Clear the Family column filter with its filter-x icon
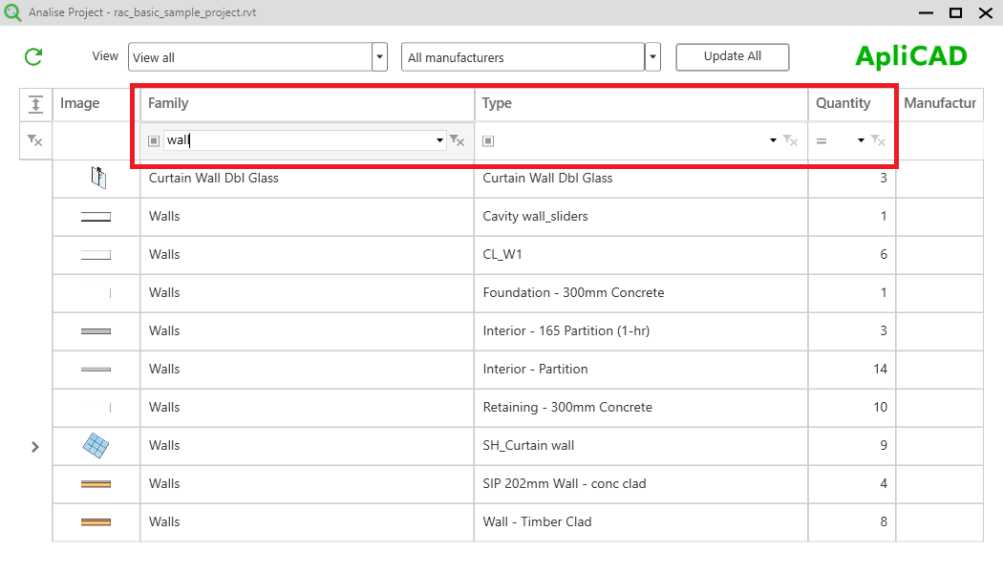The height and width of the screenshot is (573, 1003). point(457,140)
